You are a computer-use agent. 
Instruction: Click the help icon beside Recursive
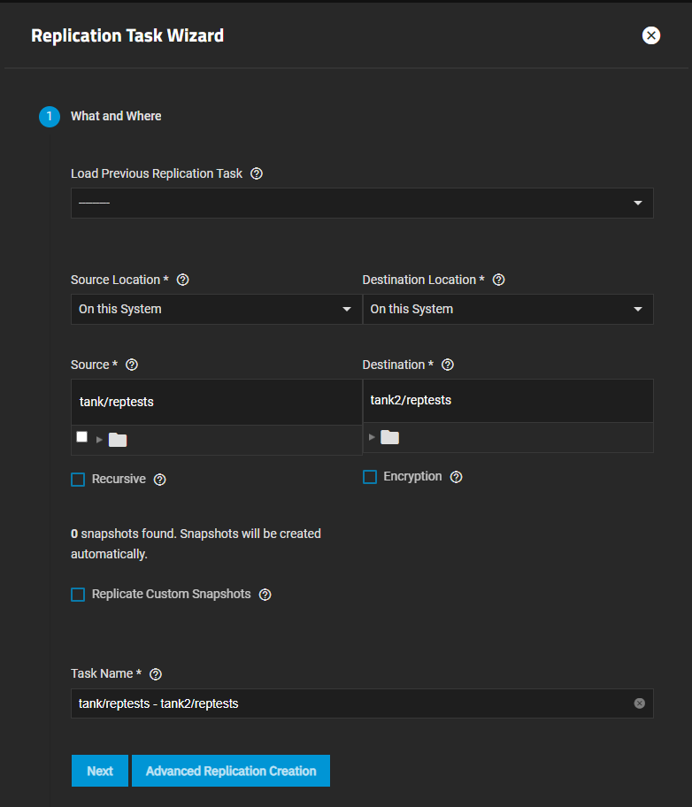(159, 480)
